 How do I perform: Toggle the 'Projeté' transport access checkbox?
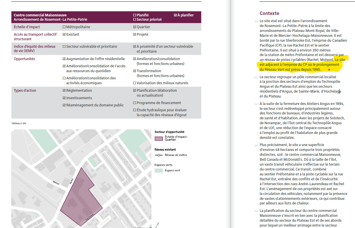point(135,35)
